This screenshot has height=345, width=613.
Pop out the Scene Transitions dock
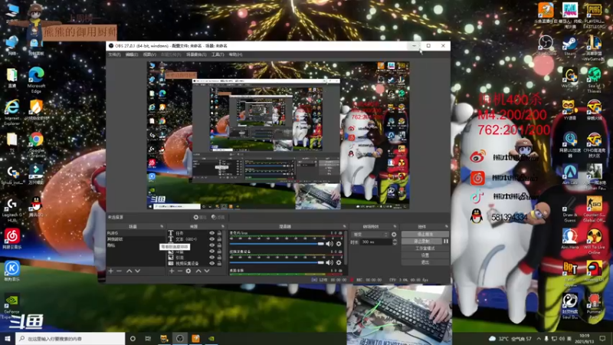click(395, 226)
